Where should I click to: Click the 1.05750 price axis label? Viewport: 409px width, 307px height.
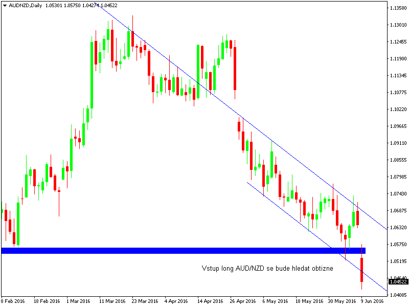[x=398, y=245]
